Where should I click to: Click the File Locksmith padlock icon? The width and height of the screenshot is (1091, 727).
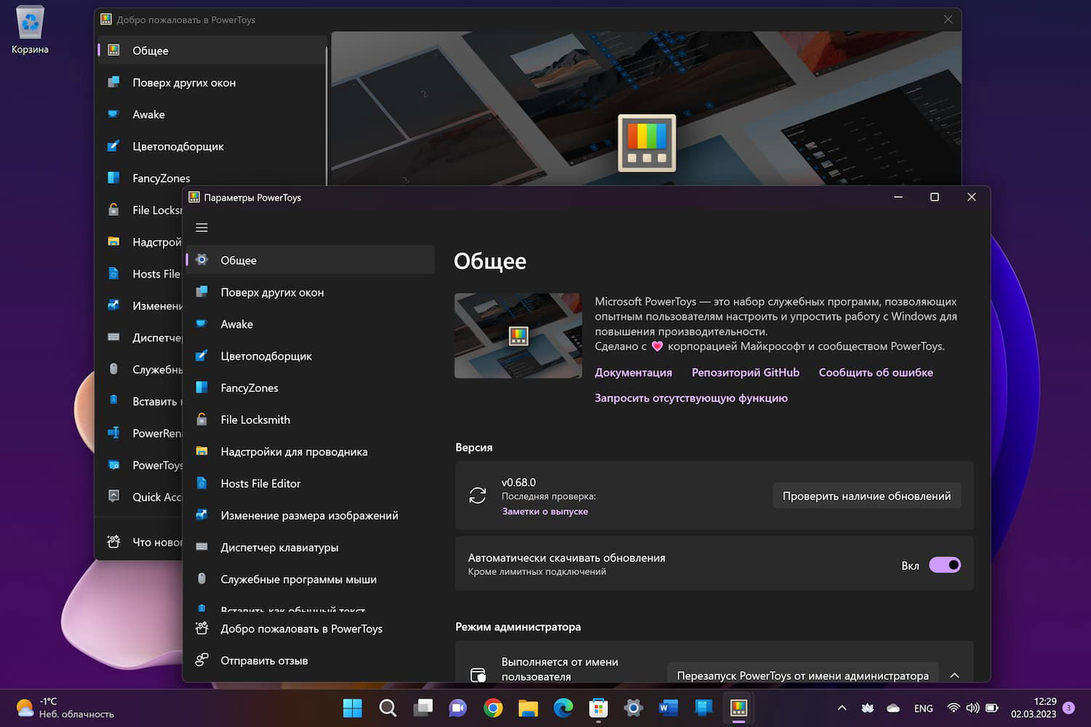(x=202, y=419)
